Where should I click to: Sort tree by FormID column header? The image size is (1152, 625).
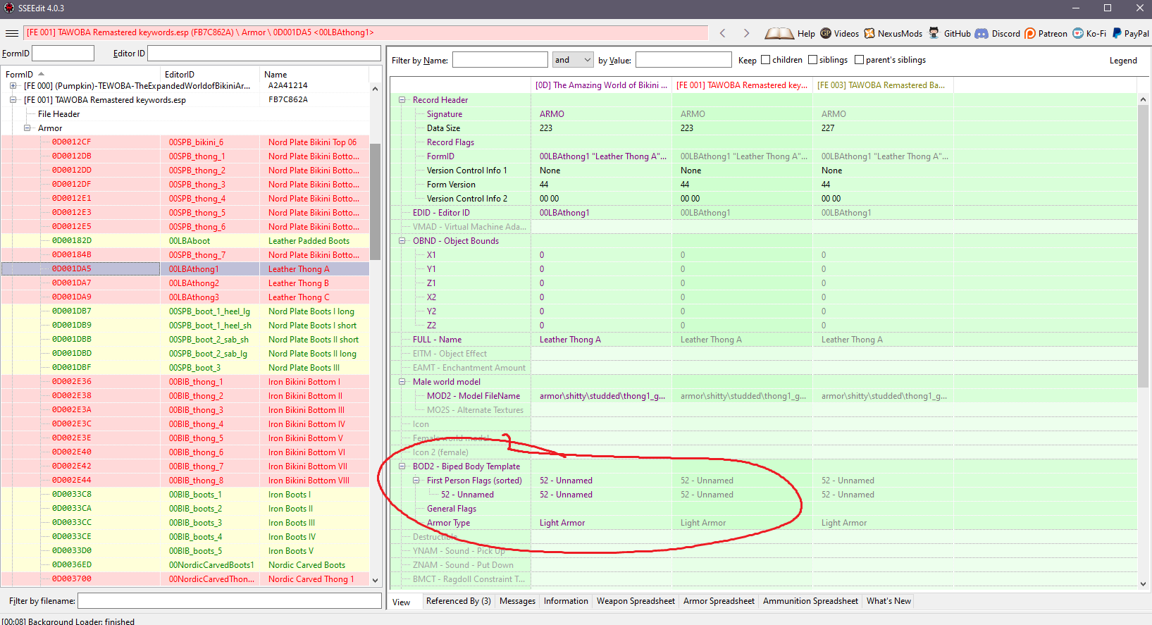point(81,74)
